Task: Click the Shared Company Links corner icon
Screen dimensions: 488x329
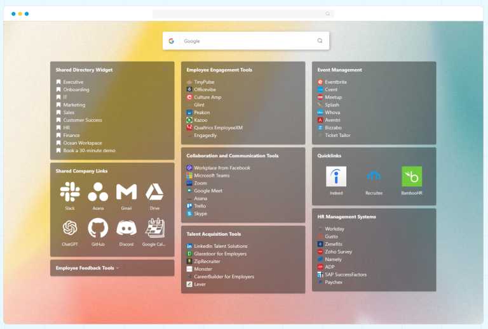Action: (x=165, y=171)
